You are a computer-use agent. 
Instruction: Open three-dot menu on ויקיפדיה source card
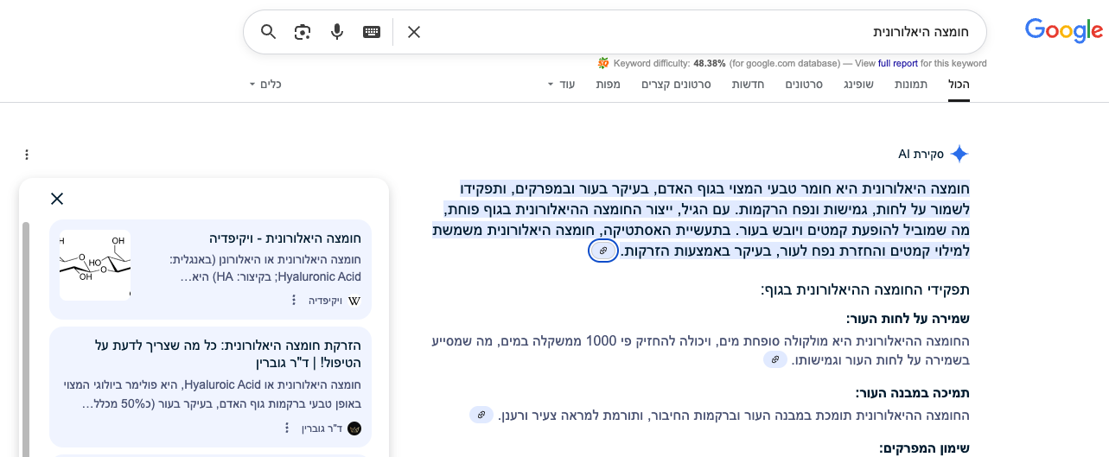pyautogui.click(x=294, y=300)
